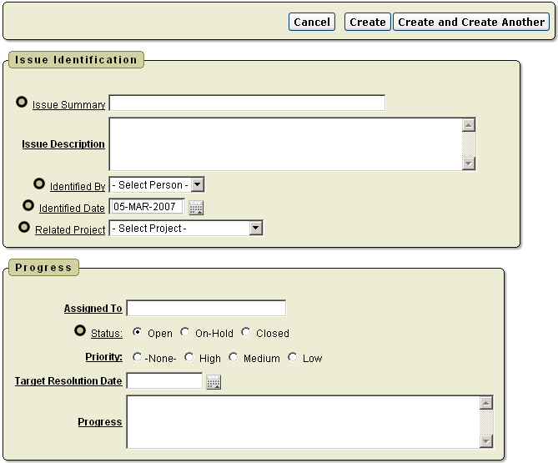This screenshot has height=463, width=558.
Task: Open calendar picker for Target Resolution Date
Action: (x=214, y=382)
